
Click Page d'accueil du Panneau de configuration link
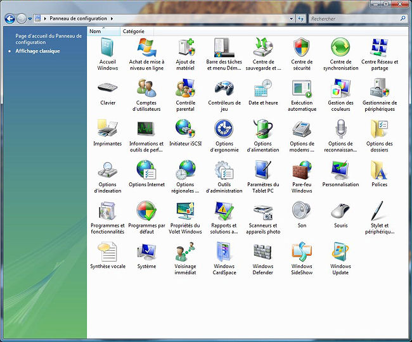coord(48,39)
